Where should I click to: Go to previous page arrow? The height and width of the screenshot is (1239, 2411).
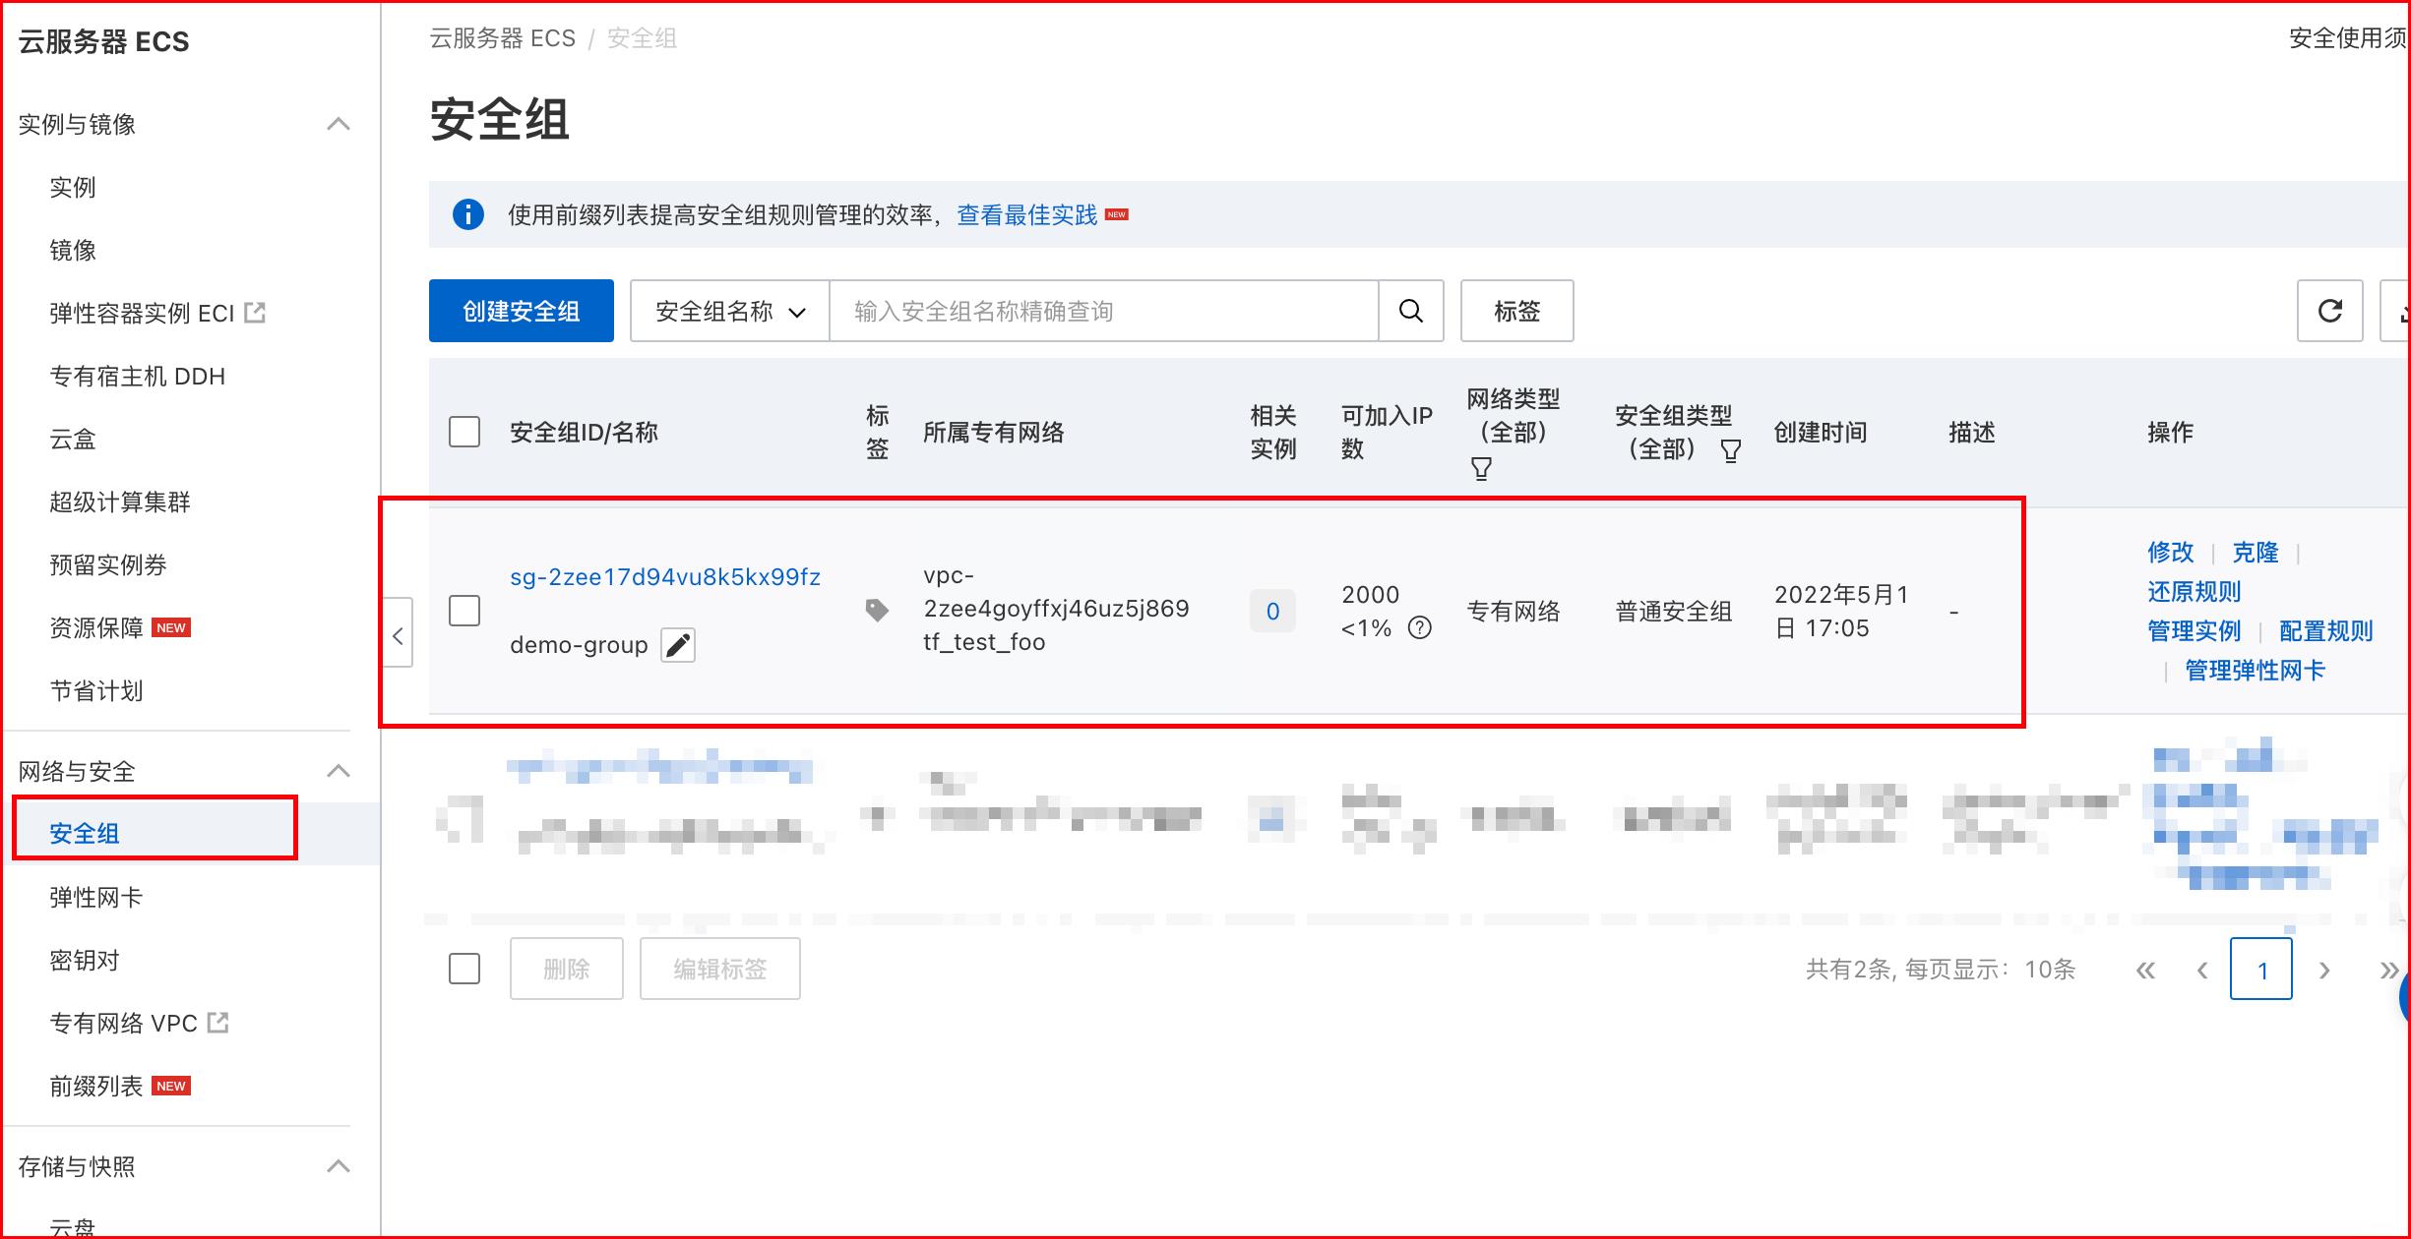(x=2202, y=971)
